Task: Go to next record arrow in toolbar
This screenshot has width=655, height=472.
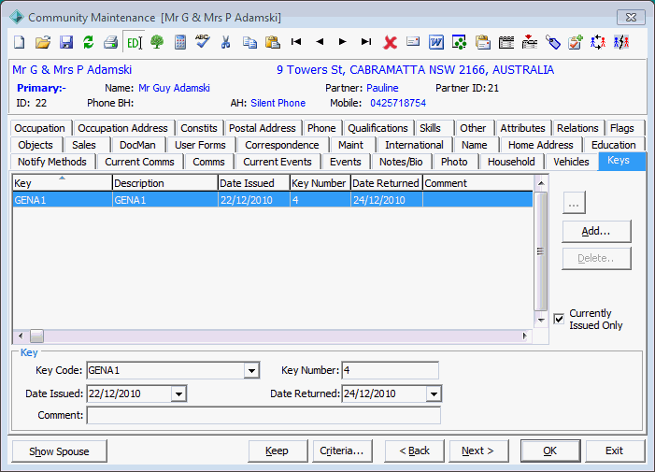Action: 343,41
